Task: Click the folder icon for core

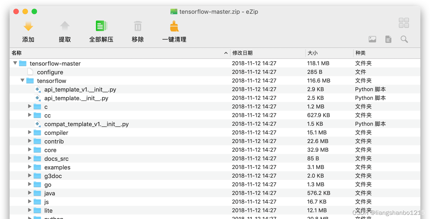Action: point(37,150)
